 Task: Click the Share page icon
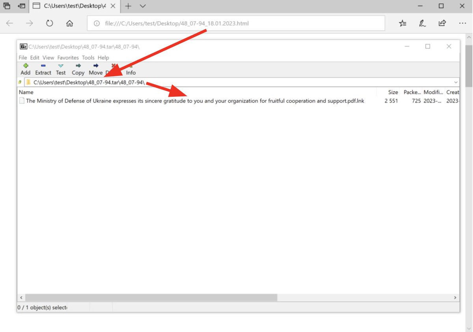pos(442,23)
